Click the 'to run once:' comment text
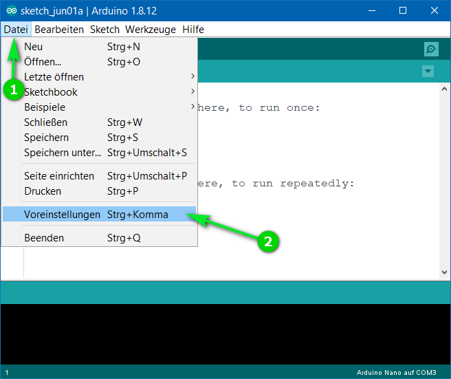The height and width of the screenshot is (379, 451). [279, 107]
